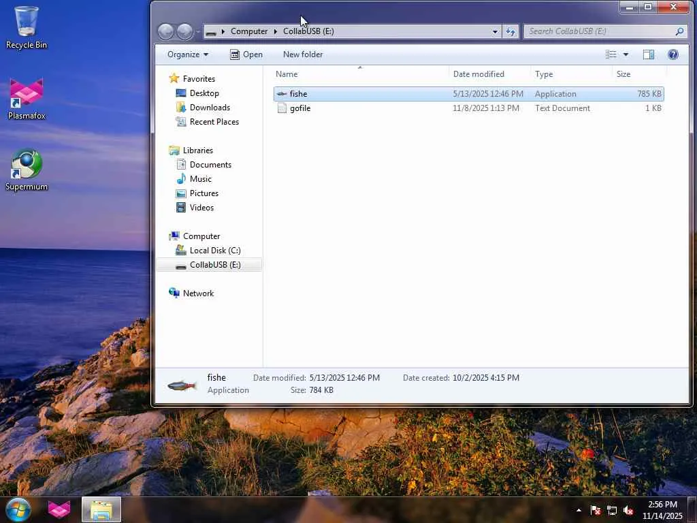Click CollabUSB (E:) in the address breadcrumb

[308, 31]
